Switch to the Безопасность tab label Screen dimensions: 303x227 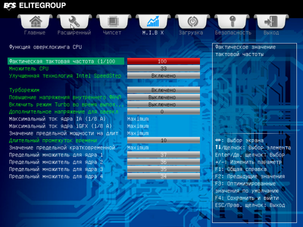[233, 33]
